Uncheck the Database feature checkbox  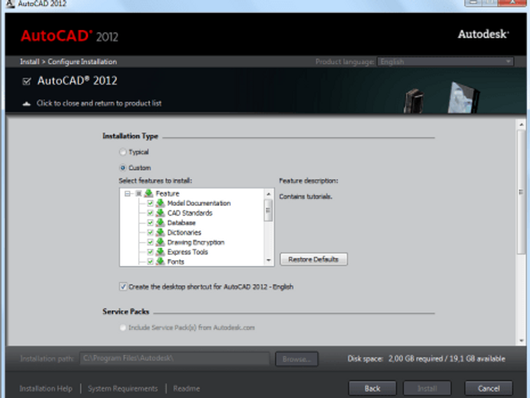click(x=150, y=223)
